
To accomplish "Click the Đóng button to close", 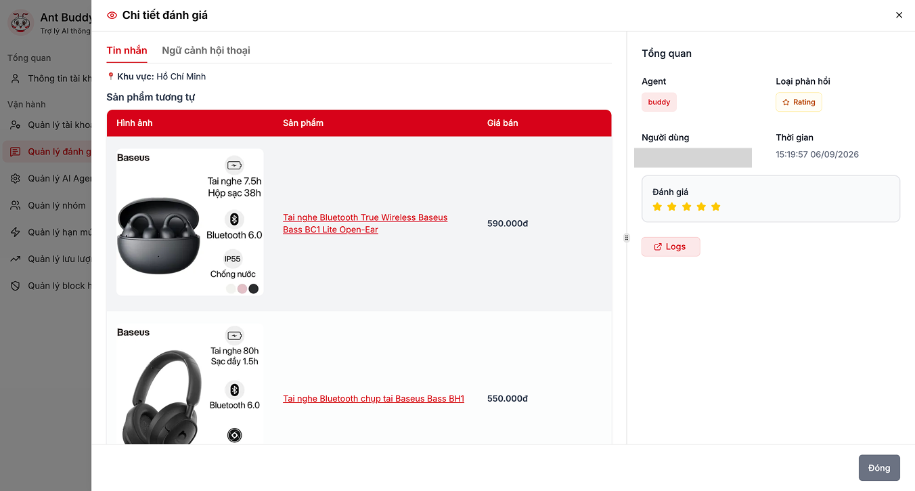I will (879, 468).
